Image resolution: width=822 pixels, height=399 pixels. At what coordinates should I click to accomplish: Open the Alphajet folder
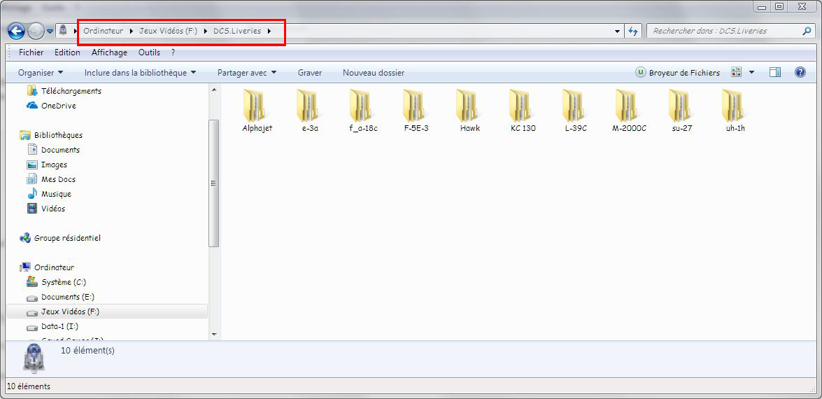(x=257, y=110)
